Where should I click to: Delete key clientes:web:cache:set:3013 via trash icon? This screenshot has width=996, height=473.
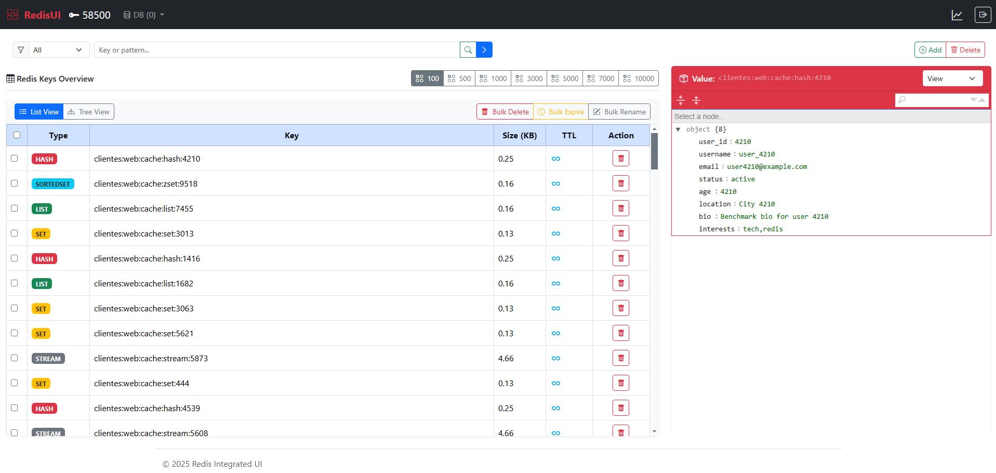pos(621,233)
